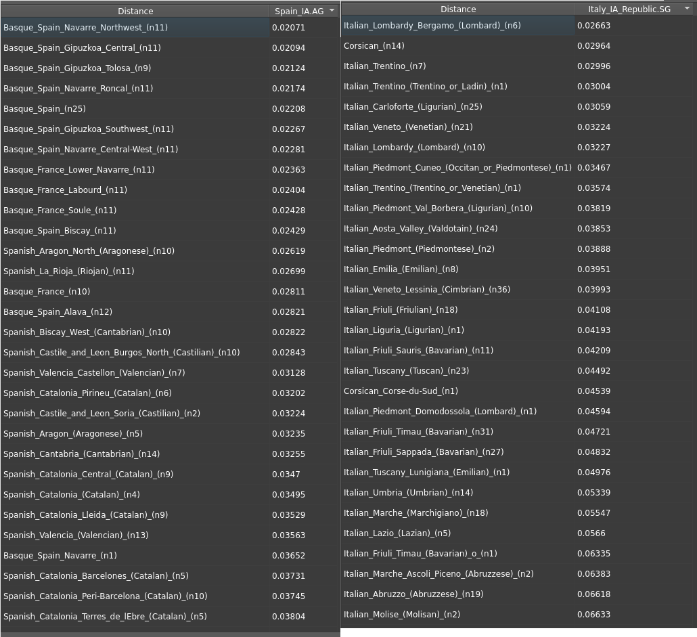Select row Basque_Spain_Navarre_(n1)
This screenshot has height=637, width=697.
point(171,556)
